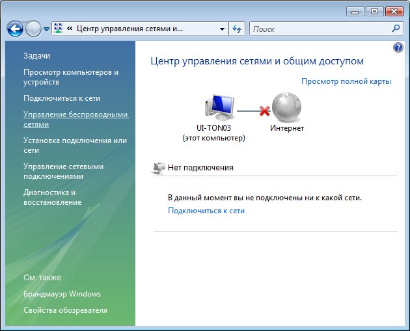The height and width of the screenshot is (331, 410).
Task: Open Установка подключения или сети task
Action: click(x=74, y=145)
